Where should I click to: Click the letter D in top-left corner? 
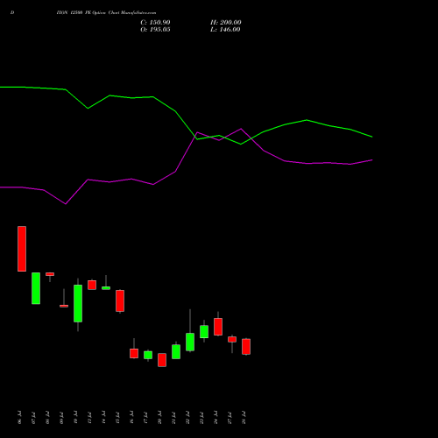click(x=12, y=13)
